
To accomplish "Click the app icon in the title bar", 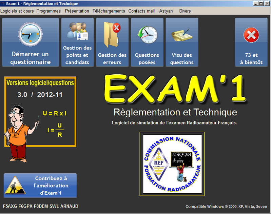I will (3, 3).
